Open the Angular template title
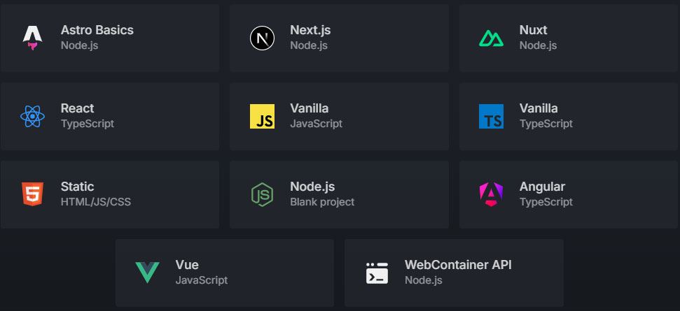 [542, 187]
